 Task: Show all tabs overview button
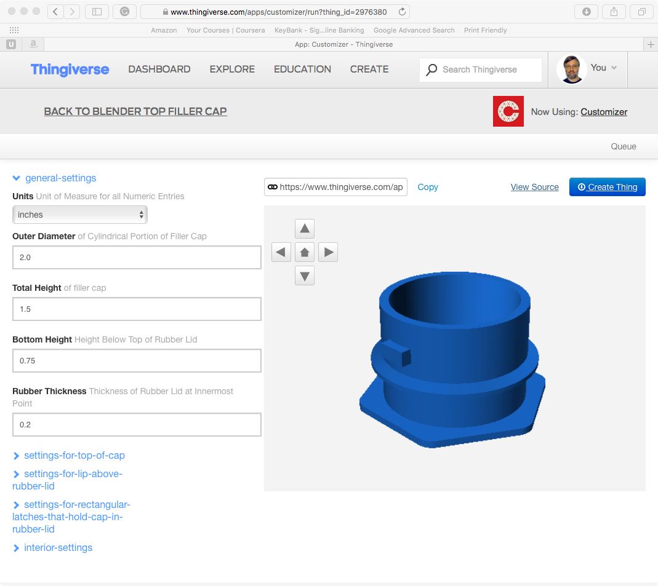point(641,12)
